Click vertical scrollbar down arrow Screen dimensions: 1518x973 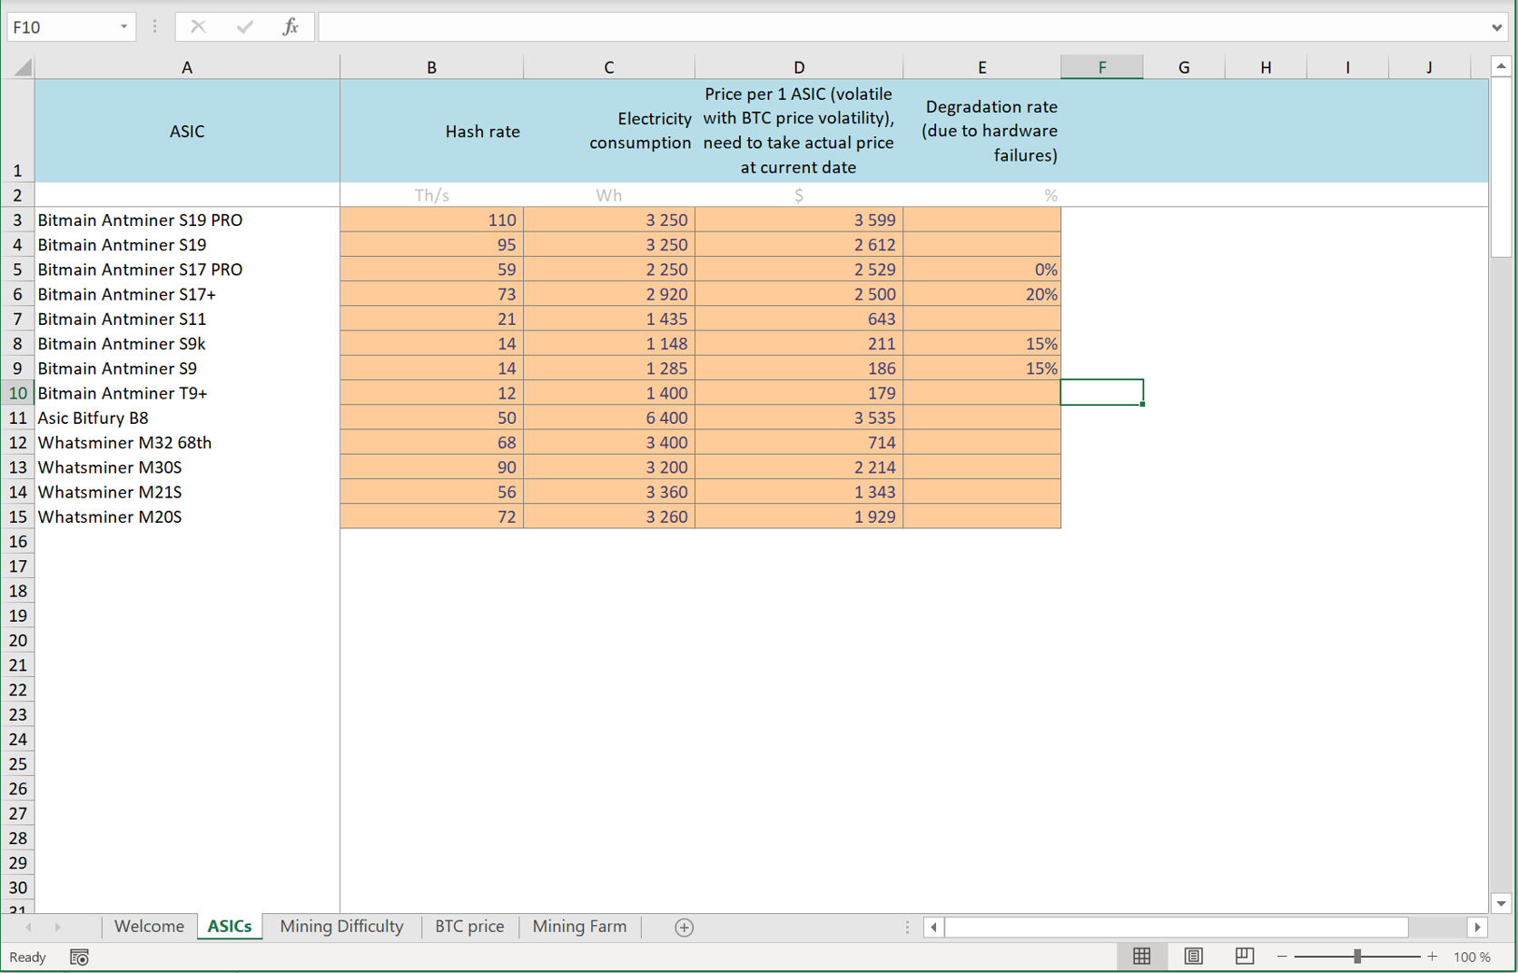click(x=1501, y=903)
